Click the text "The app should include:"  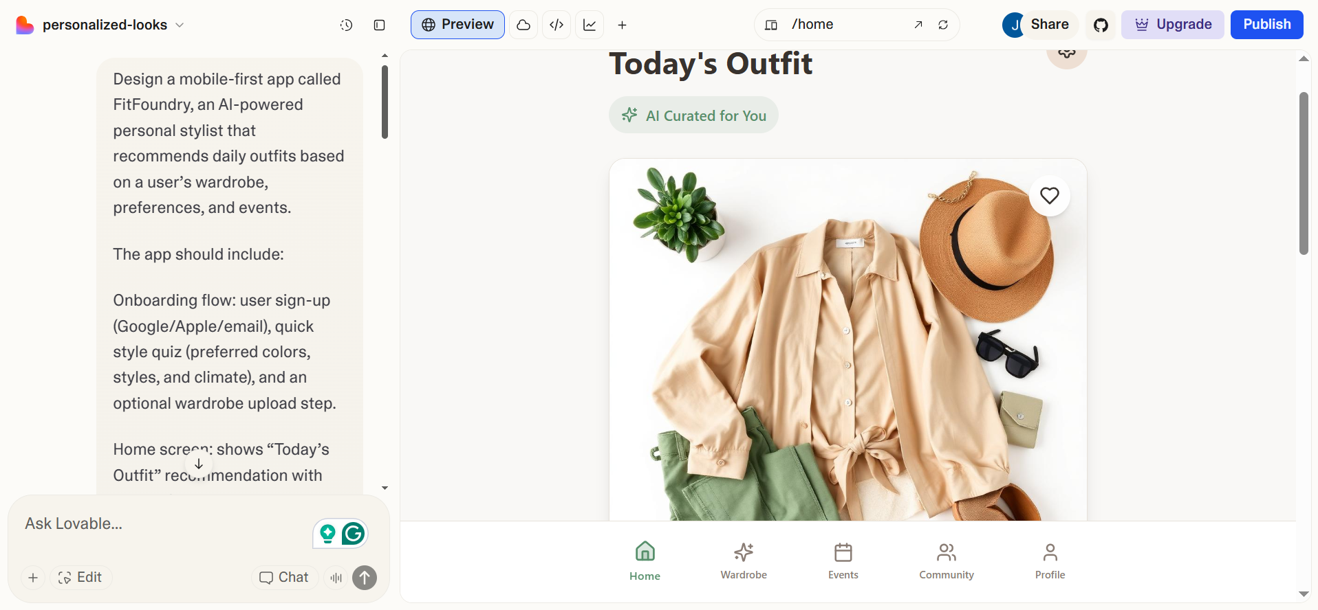pyautogui.click(x=198, y=254)
